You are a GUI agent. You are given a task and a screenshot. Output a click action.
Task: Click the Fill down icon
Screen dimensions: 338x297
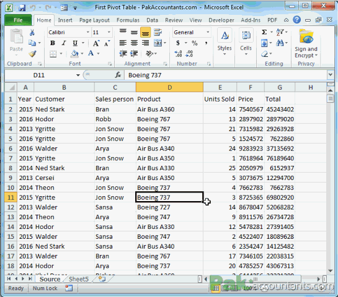264,43
